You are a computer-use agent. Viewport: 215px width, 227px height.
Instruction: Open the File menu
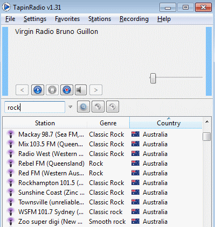10,19
